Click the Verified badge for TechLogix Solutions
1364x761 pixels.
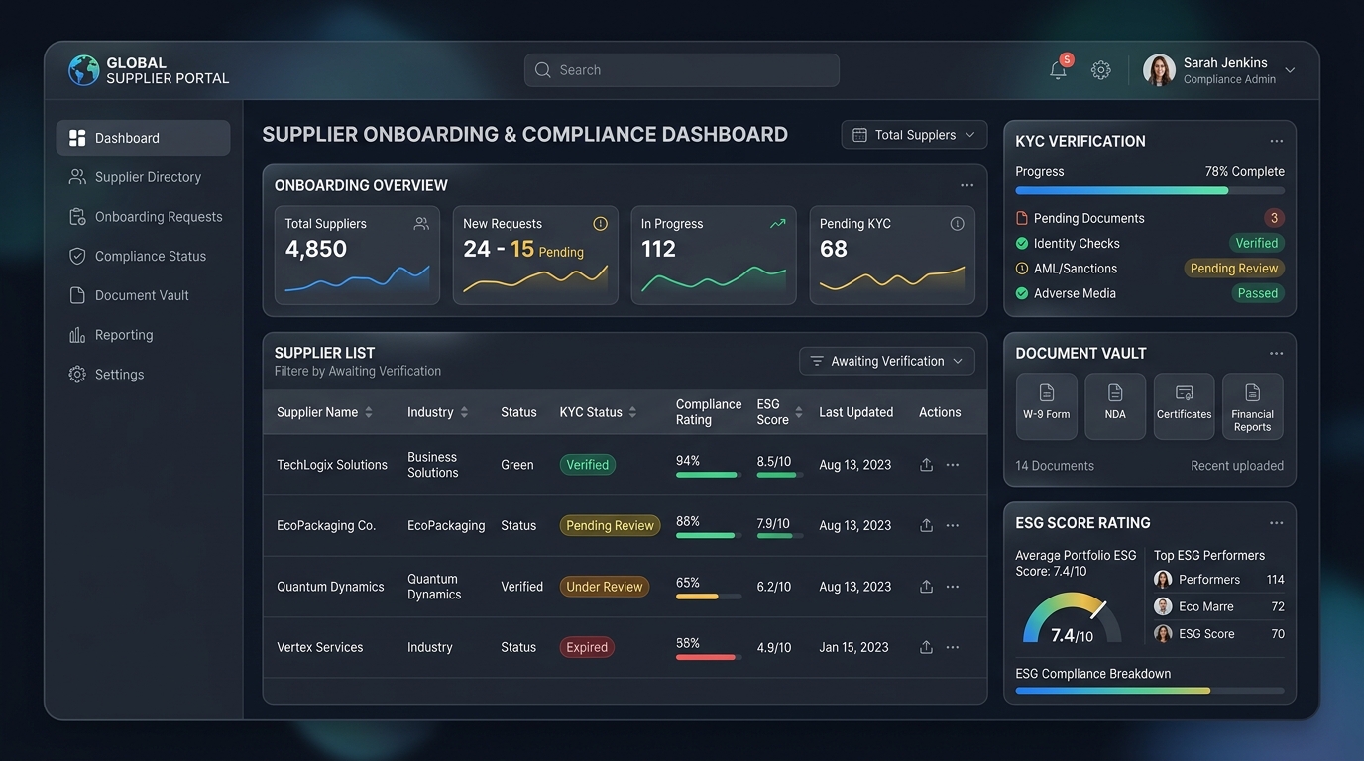pyautogui.click(x=588, y=465)
